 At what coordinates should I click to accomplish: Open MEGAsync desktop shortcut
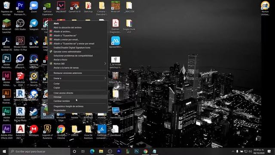coord(34,130)
